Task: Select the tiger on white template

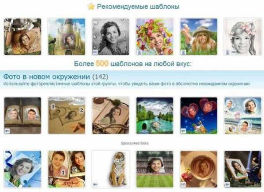Action: coord(111,169)
